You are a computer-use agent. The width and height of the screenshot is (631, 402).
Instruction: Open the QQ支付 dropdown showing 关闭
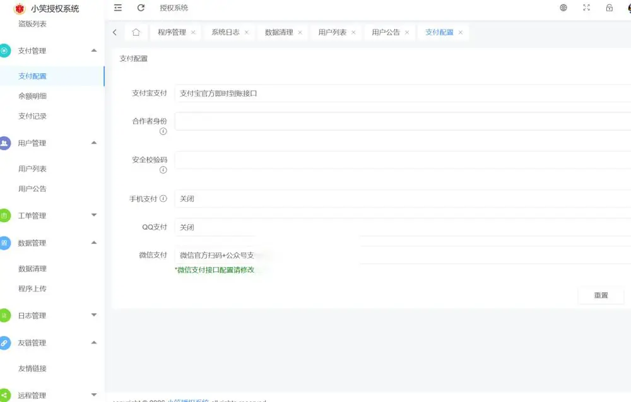pos(403,227)
